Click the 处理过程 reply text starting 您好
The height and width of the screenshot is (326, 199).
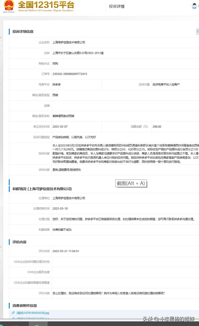124,219
